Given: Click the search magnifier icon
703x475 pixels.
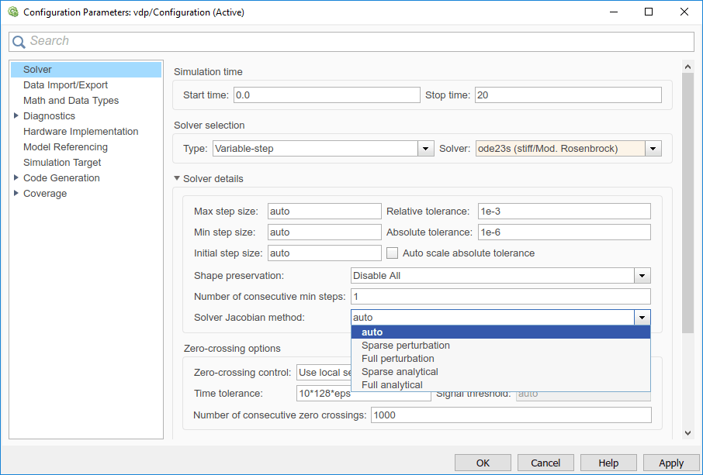Looking at the screenshot, I should point(19,42).
